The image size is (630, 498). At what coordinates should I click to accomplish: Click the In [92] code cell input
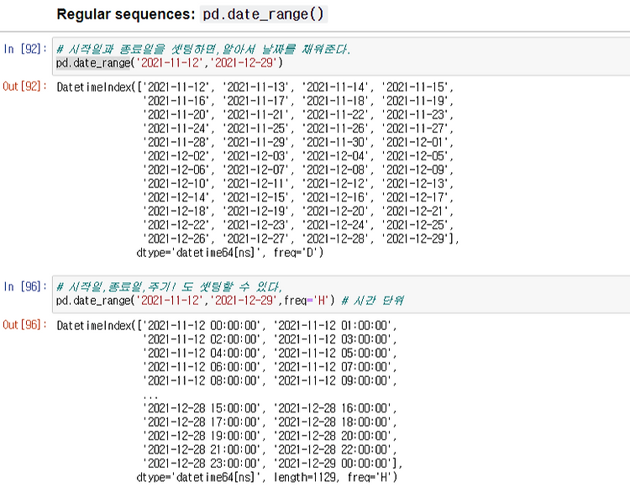[341, 56]
